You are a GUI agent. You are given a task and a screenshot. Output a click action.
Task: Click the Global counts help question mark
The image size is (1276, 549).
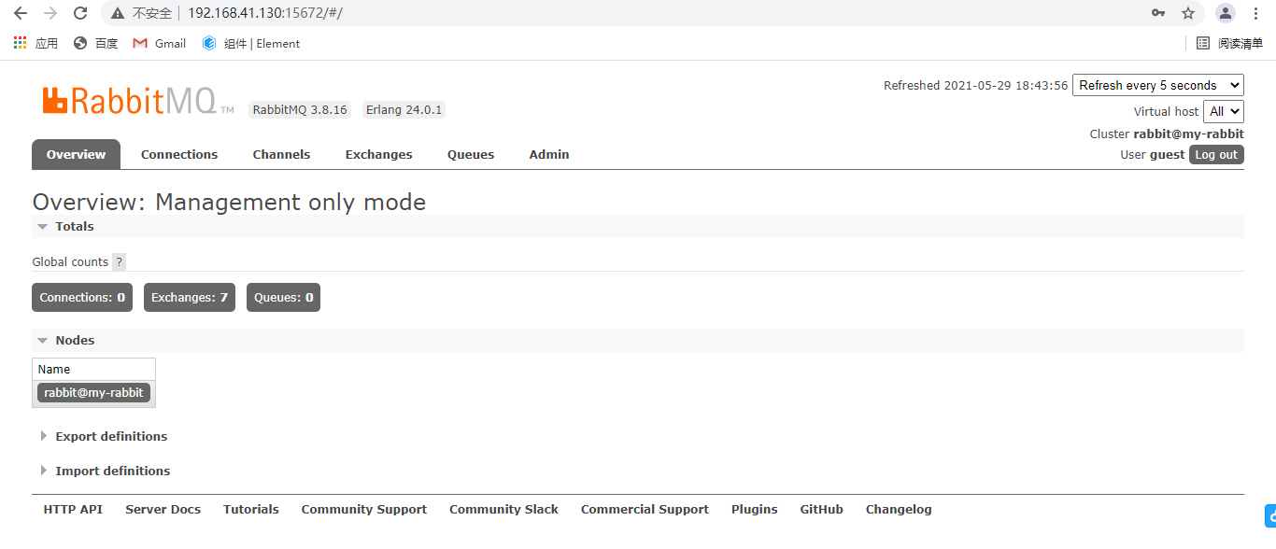coord(119,262)
